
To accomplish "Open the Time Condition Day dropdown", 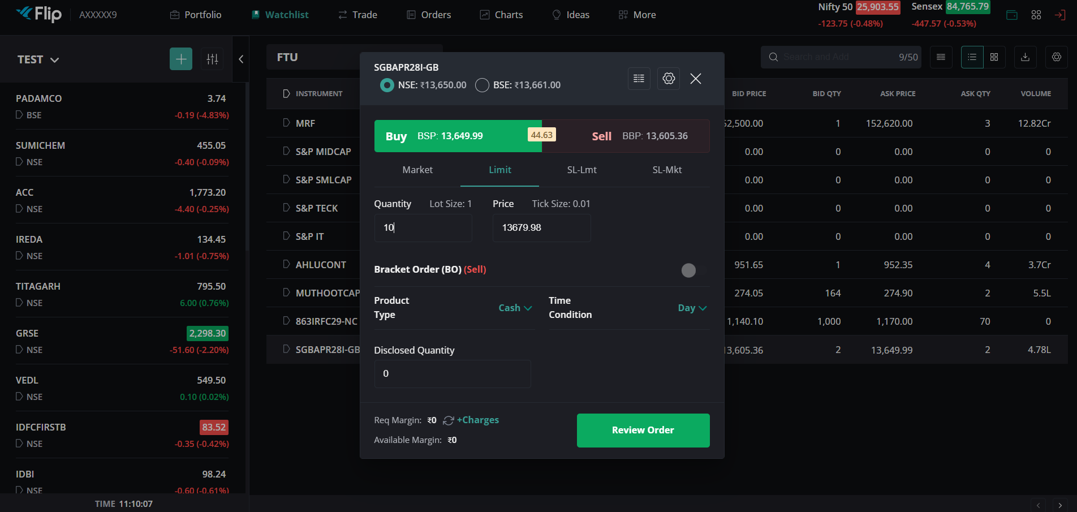I will (692, 308).
